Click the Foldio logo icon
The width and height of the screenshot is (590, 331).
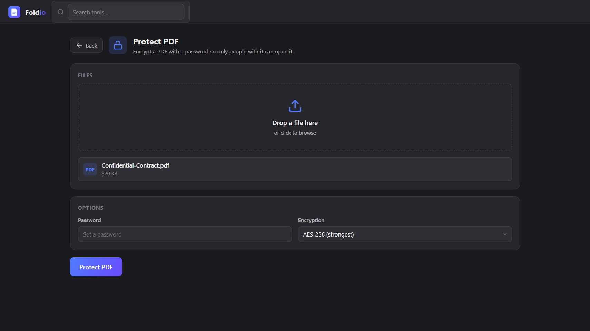click(14, 12)
